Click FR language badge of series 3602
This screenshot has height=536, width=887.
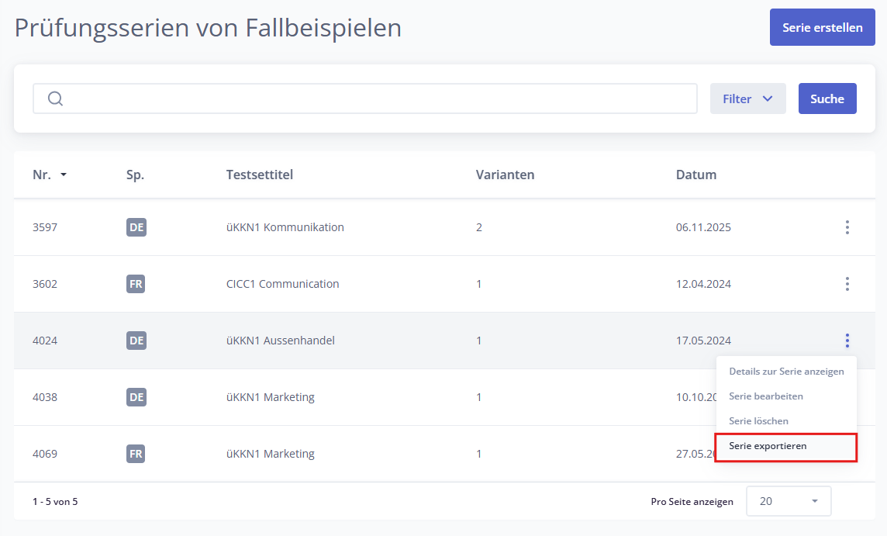coord(136,284)
